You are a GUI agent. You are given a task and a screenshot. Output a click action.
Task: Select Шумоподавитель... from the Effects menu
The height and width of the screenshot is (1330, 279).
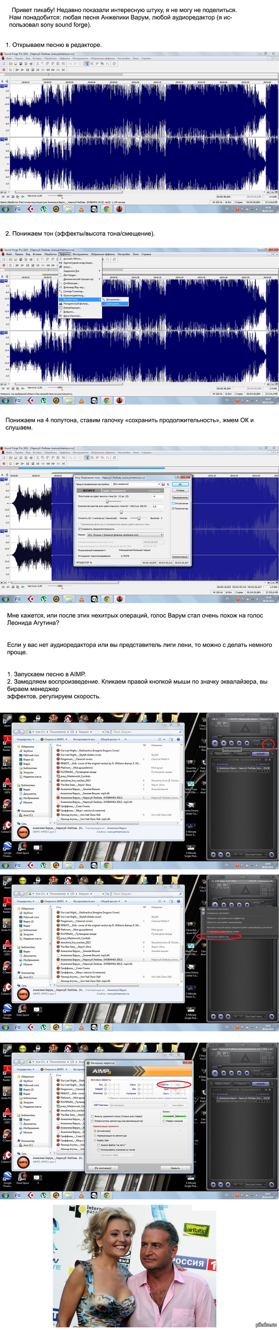point(74,295)
